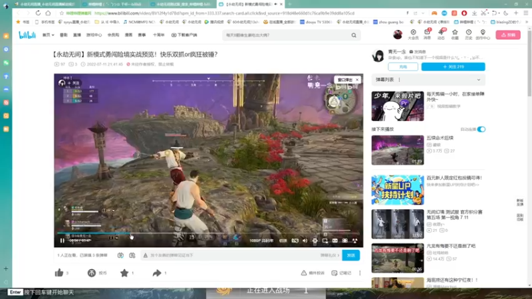Send message to the uploader
The width and height of the screenshot is (532, 299).
pos(418,52)
